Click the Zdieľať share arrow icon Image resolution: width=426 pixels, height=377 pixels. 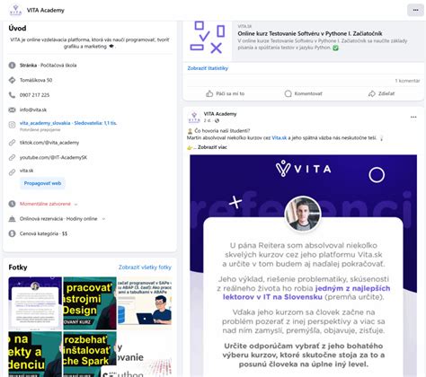click(371, 93)
